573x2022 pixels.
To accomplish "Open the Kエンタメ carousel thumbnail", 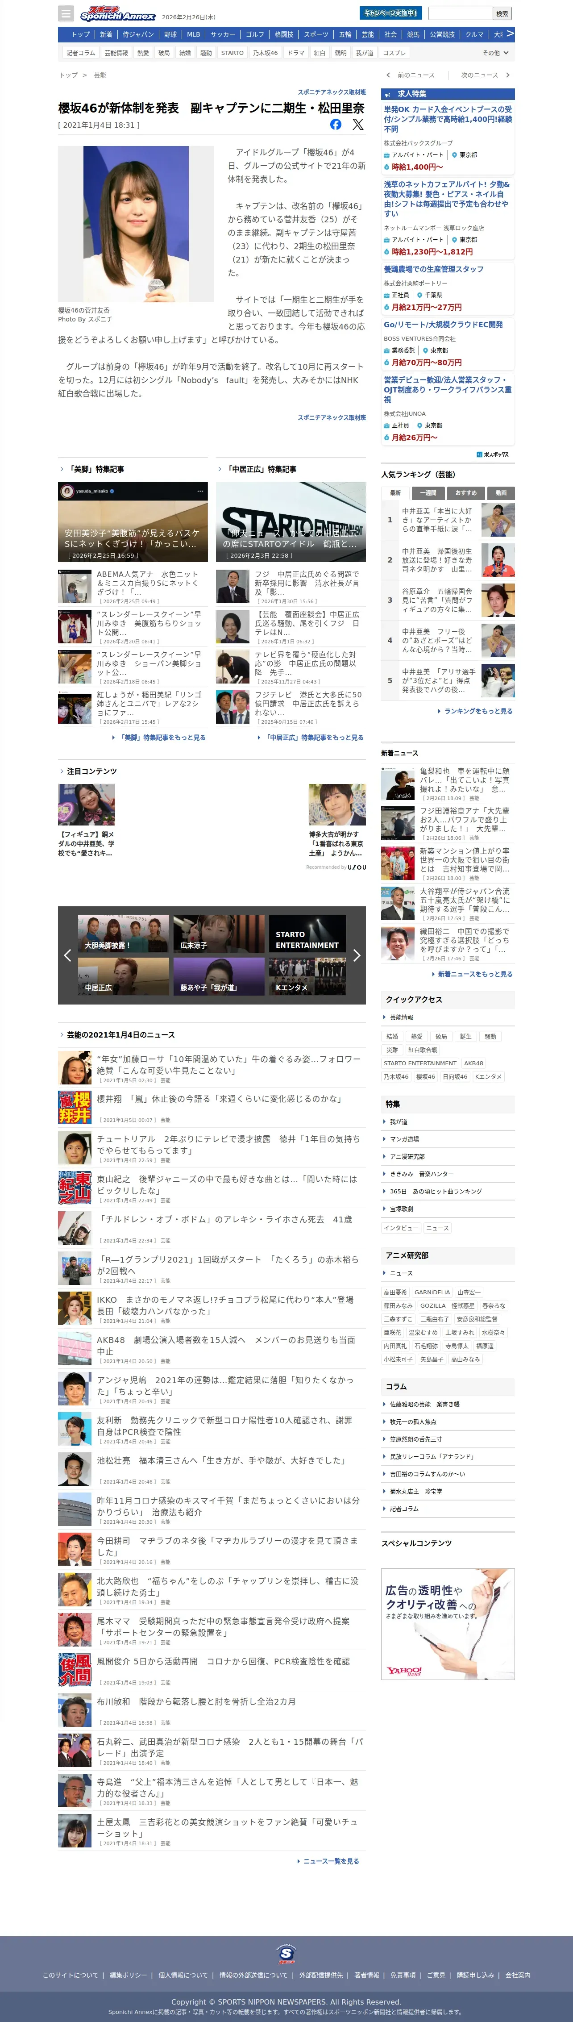I will tap(307, 976).
